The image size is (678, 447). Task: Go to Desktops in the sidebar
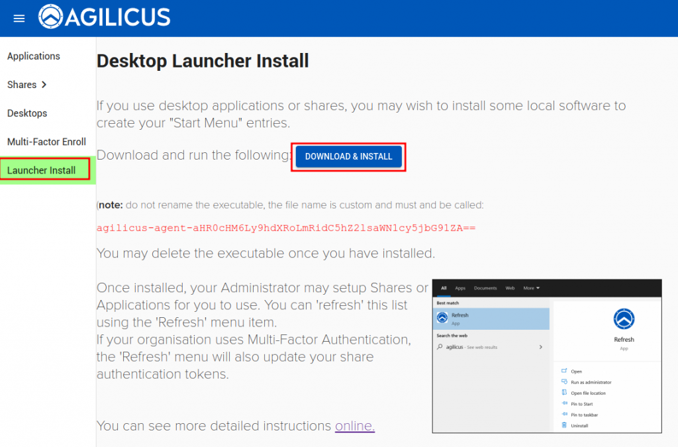[x=26, y=113]
